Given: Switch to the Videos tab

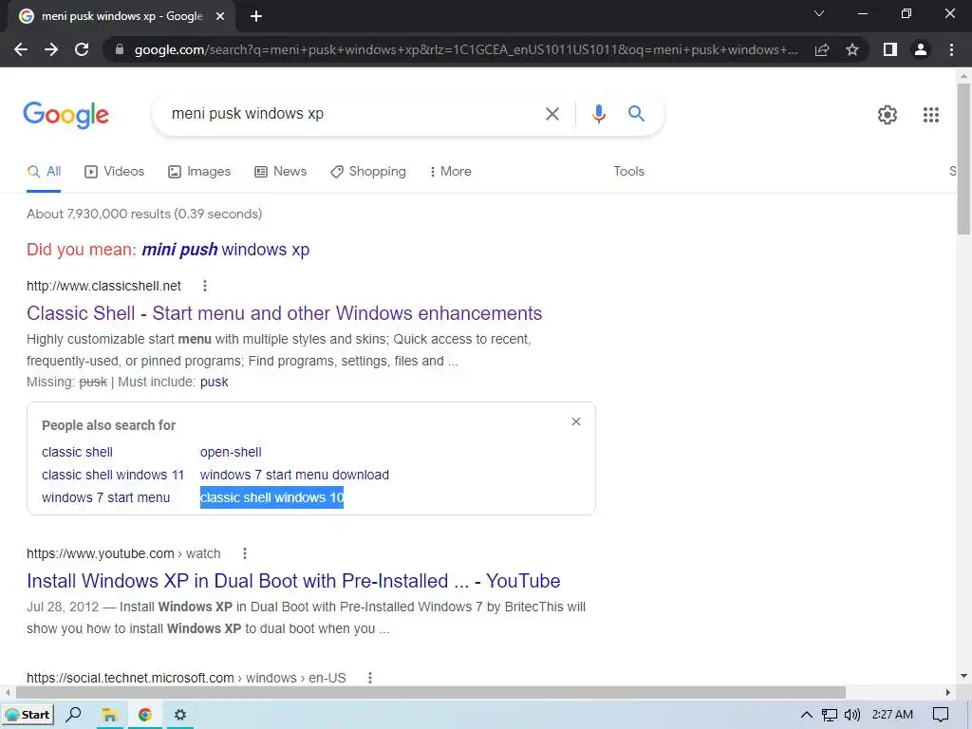Looking at the screenshot, I should pos(114,172).
